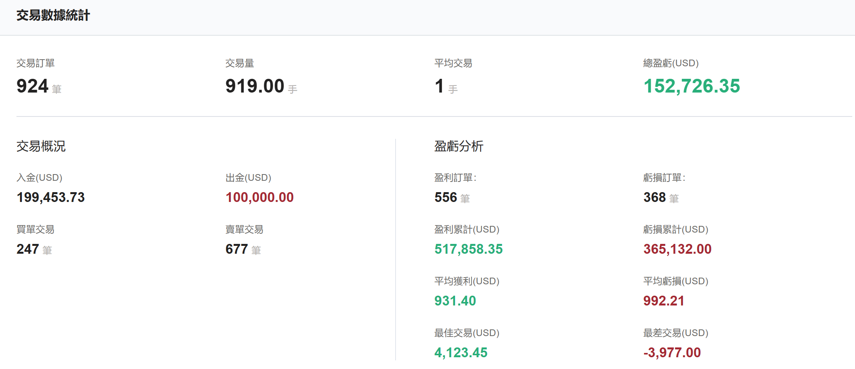
Task: Select the 交易訂單 label
Action: 36,63
